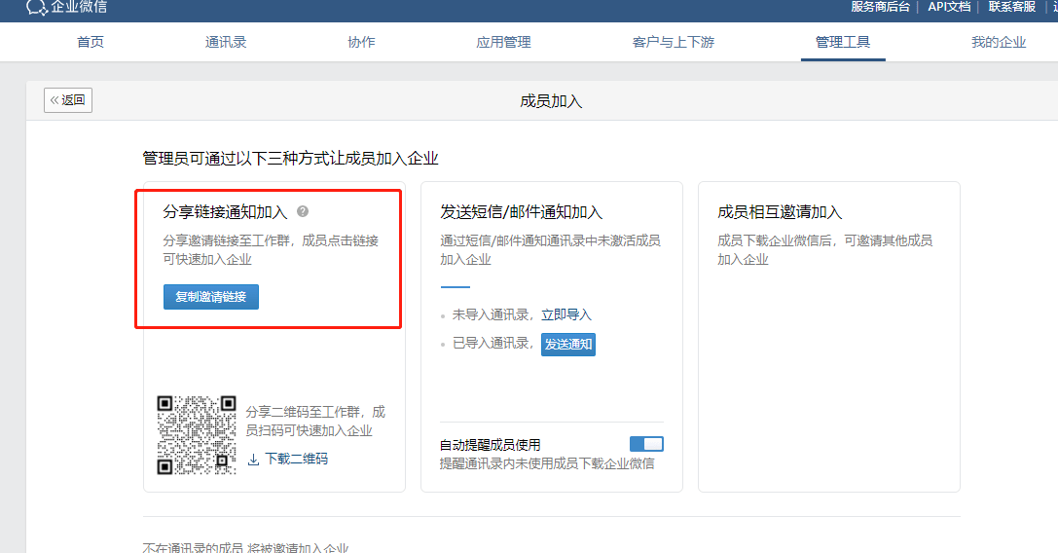
Task: Open the 我的企业 tab
Action: [x=999, y=42]
